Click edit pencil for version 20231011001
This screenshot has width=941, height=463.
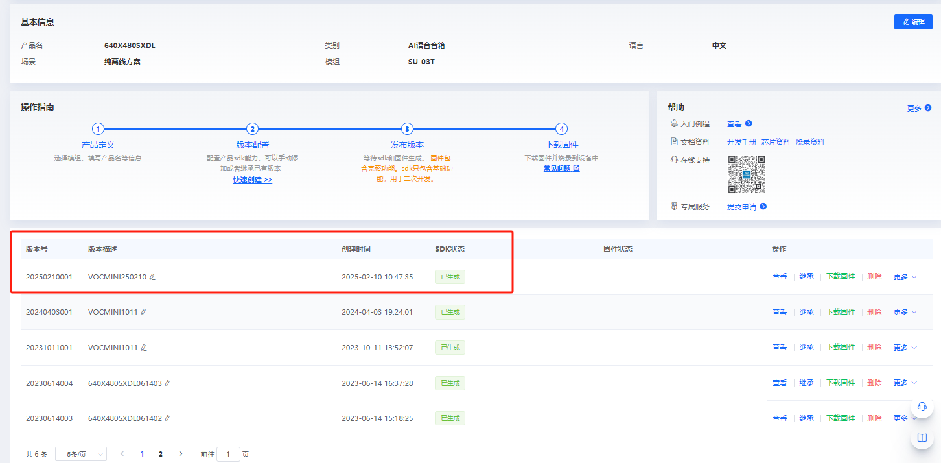(144, 348)
